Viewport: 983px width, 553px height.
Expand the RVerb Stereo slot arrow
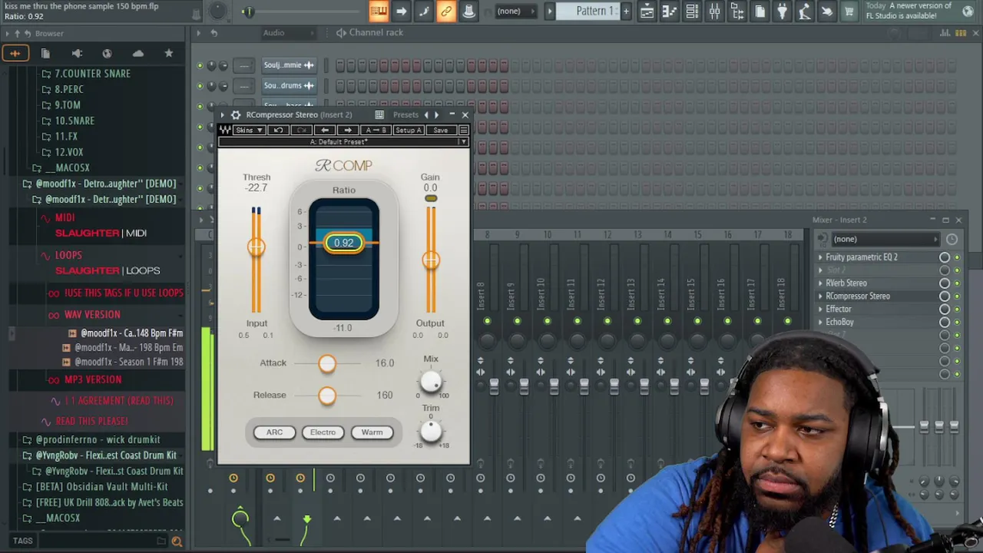tap(820, 283)
